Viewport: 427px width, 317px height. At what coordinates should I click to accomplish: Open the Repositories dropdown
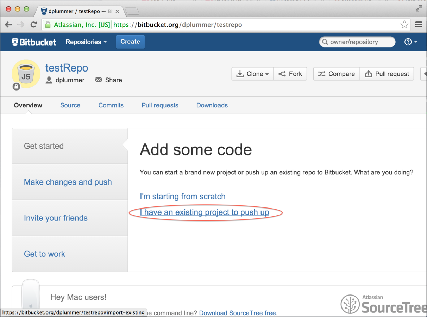click(86, 42)
